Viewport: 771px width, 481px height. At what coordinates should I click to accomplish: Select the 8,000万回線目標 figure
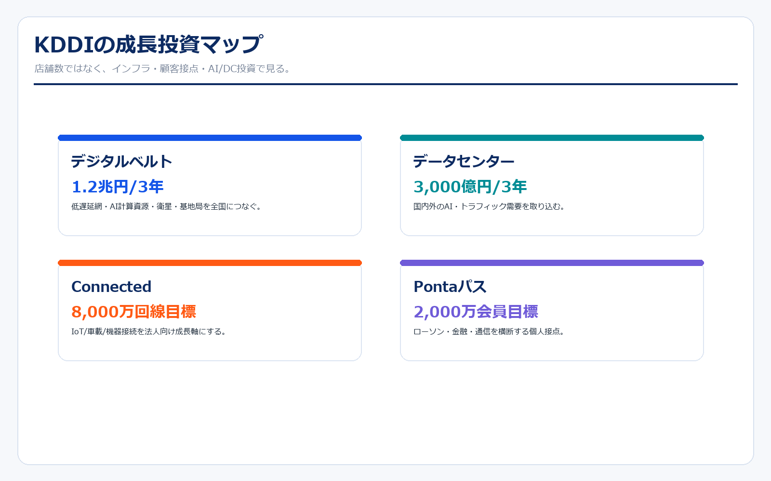(x=134, y=312)
